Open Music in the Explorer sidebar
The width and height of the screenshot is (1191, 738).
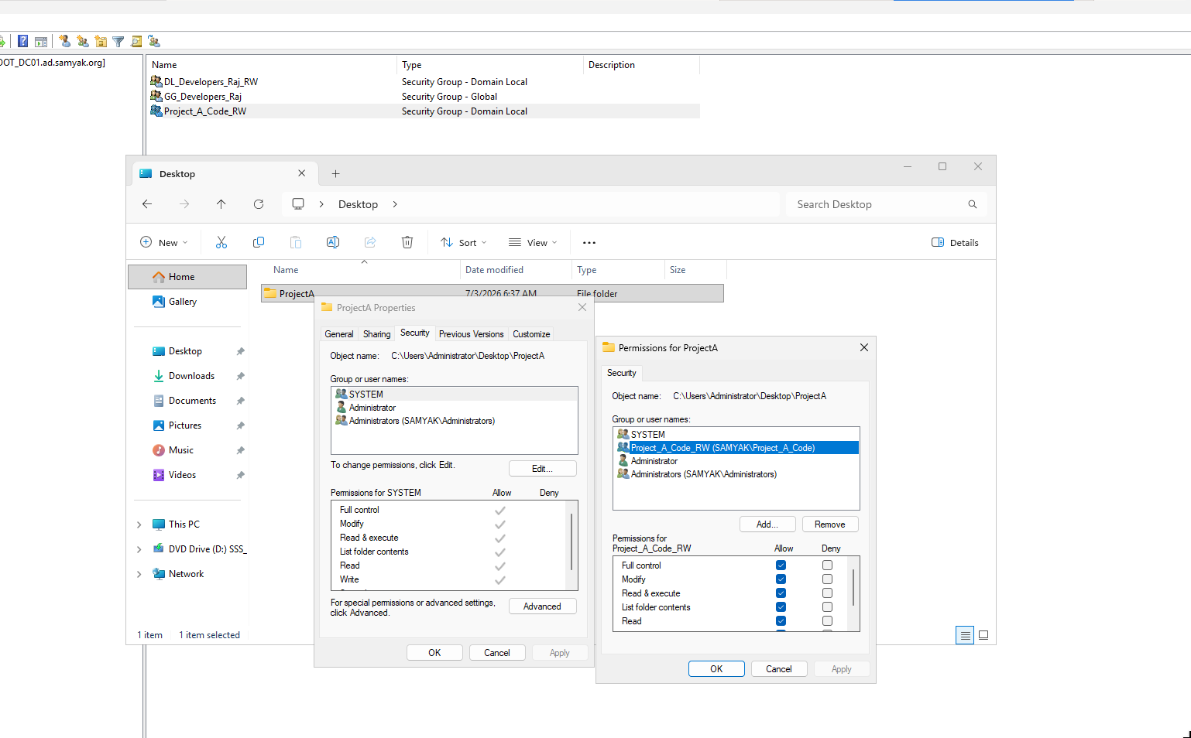(181, 450)
